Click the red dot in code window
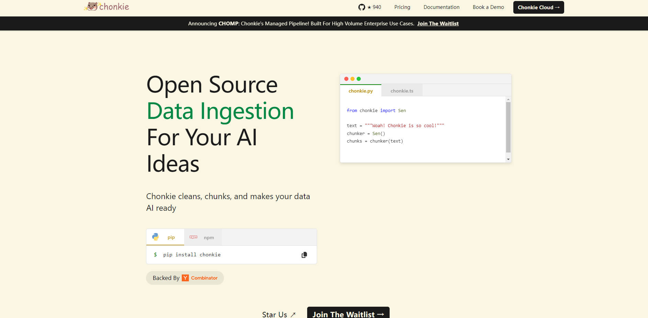 [x=346, y=79]
